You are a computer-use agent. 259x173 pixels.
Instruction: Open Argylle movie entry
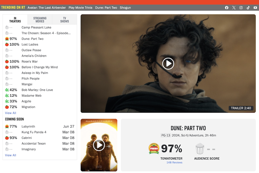[x=27, y=101]
